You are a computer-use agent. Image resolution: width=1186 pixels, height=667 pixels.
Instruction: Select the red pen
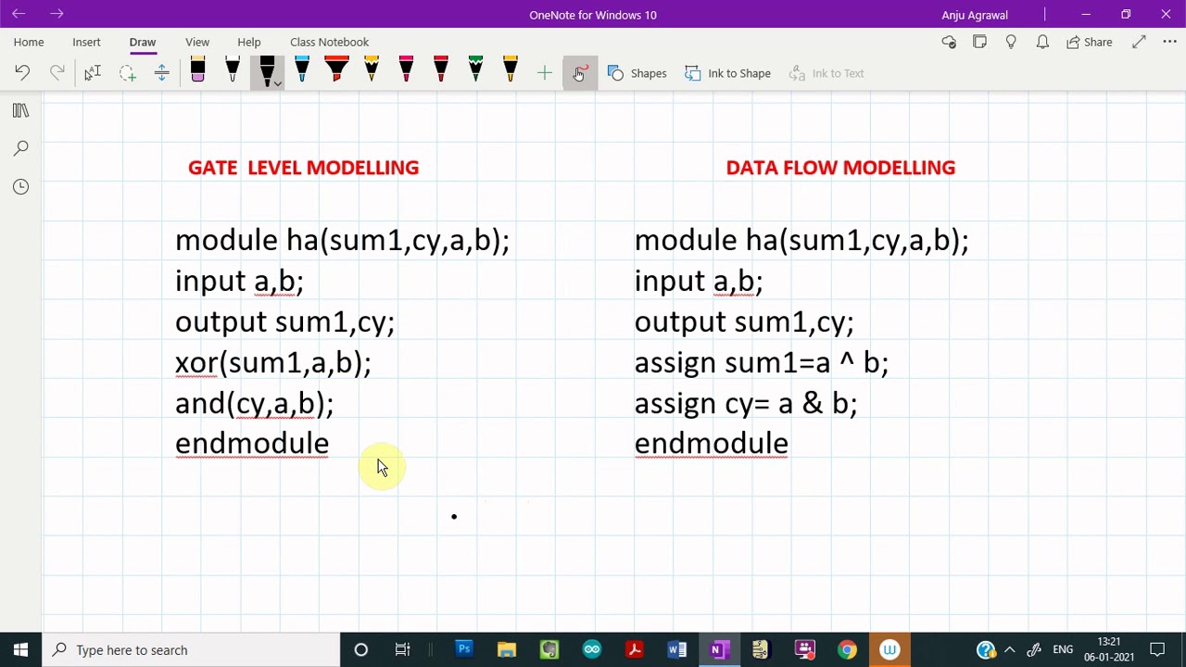pyautogui.click(x=441, y=71)
